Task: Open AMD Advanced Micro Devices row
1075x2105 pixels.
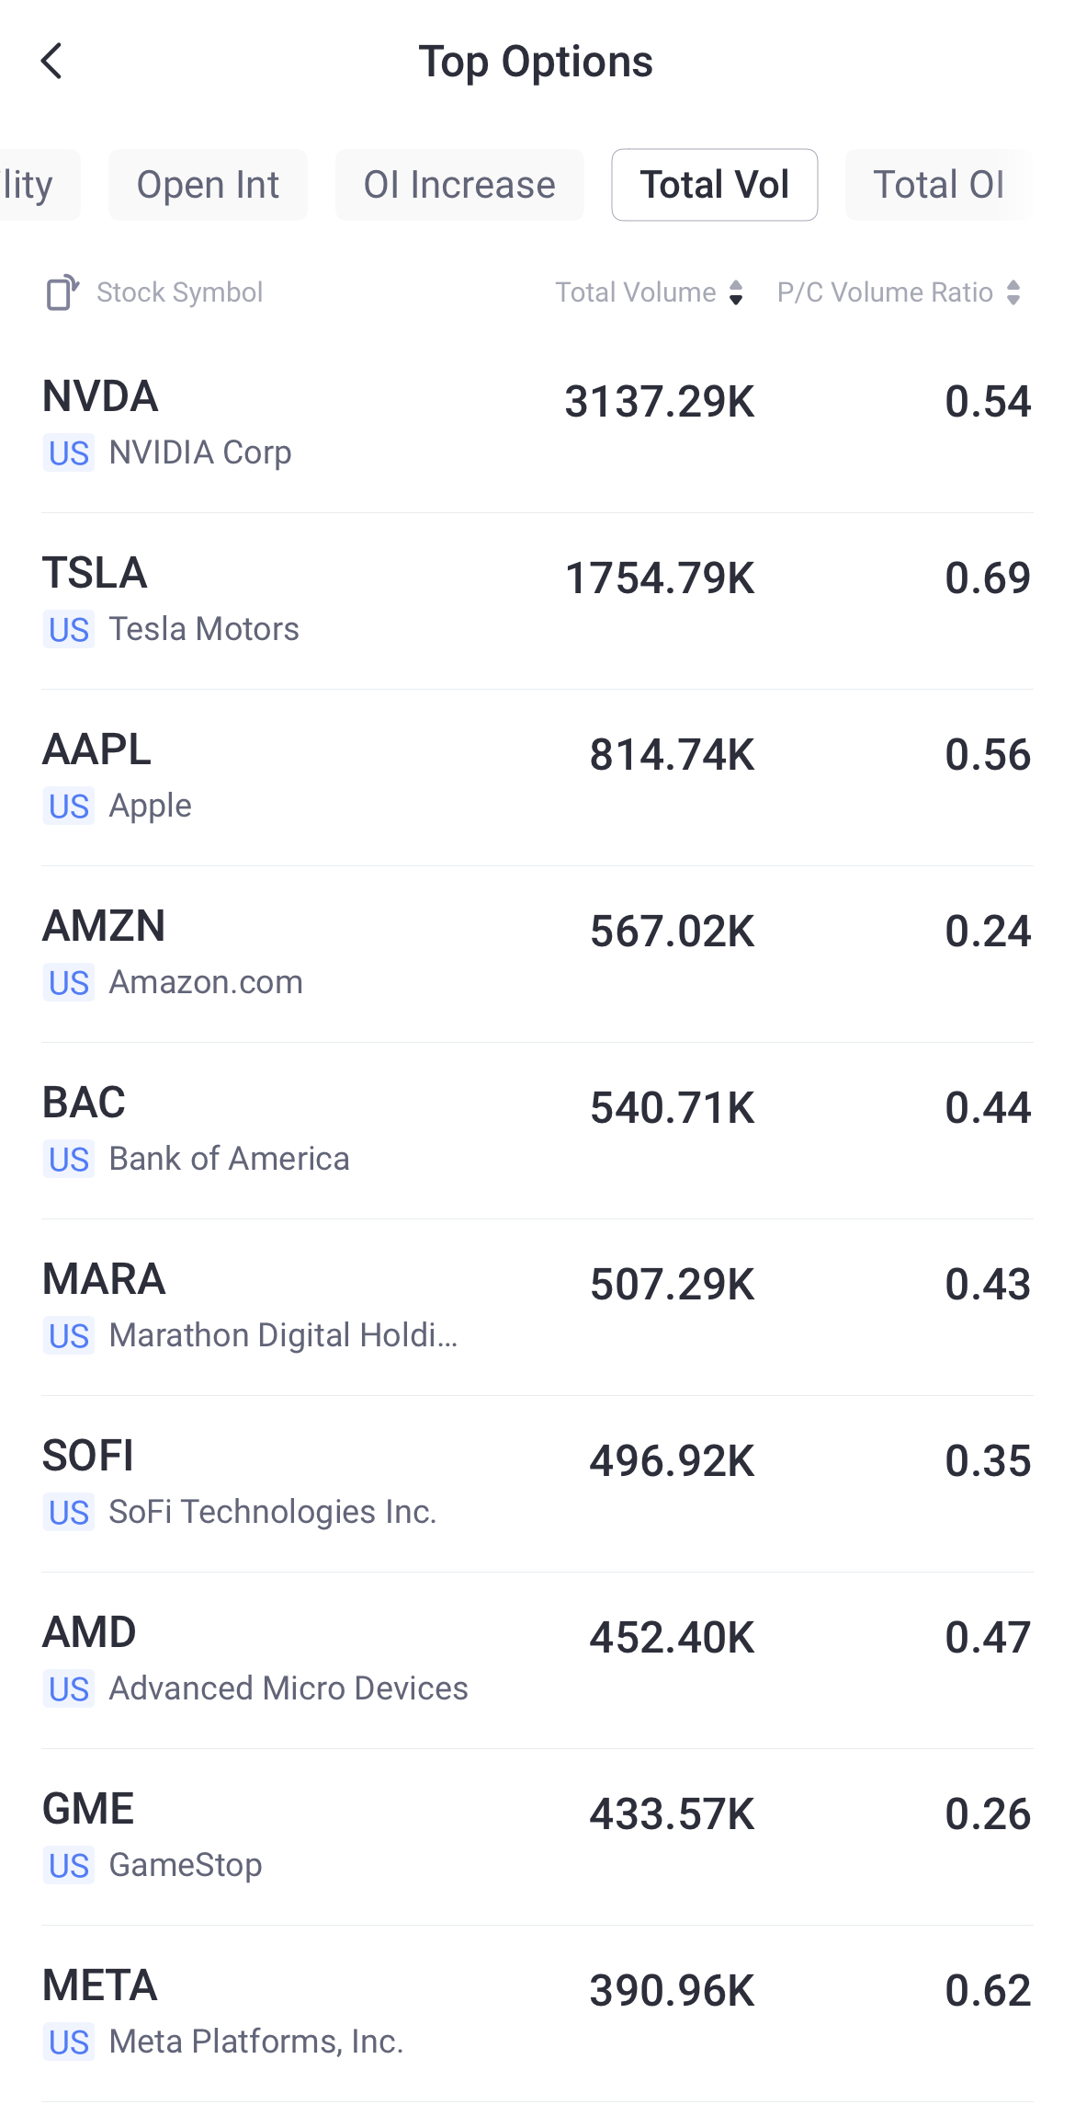Action: [537, 1660]
